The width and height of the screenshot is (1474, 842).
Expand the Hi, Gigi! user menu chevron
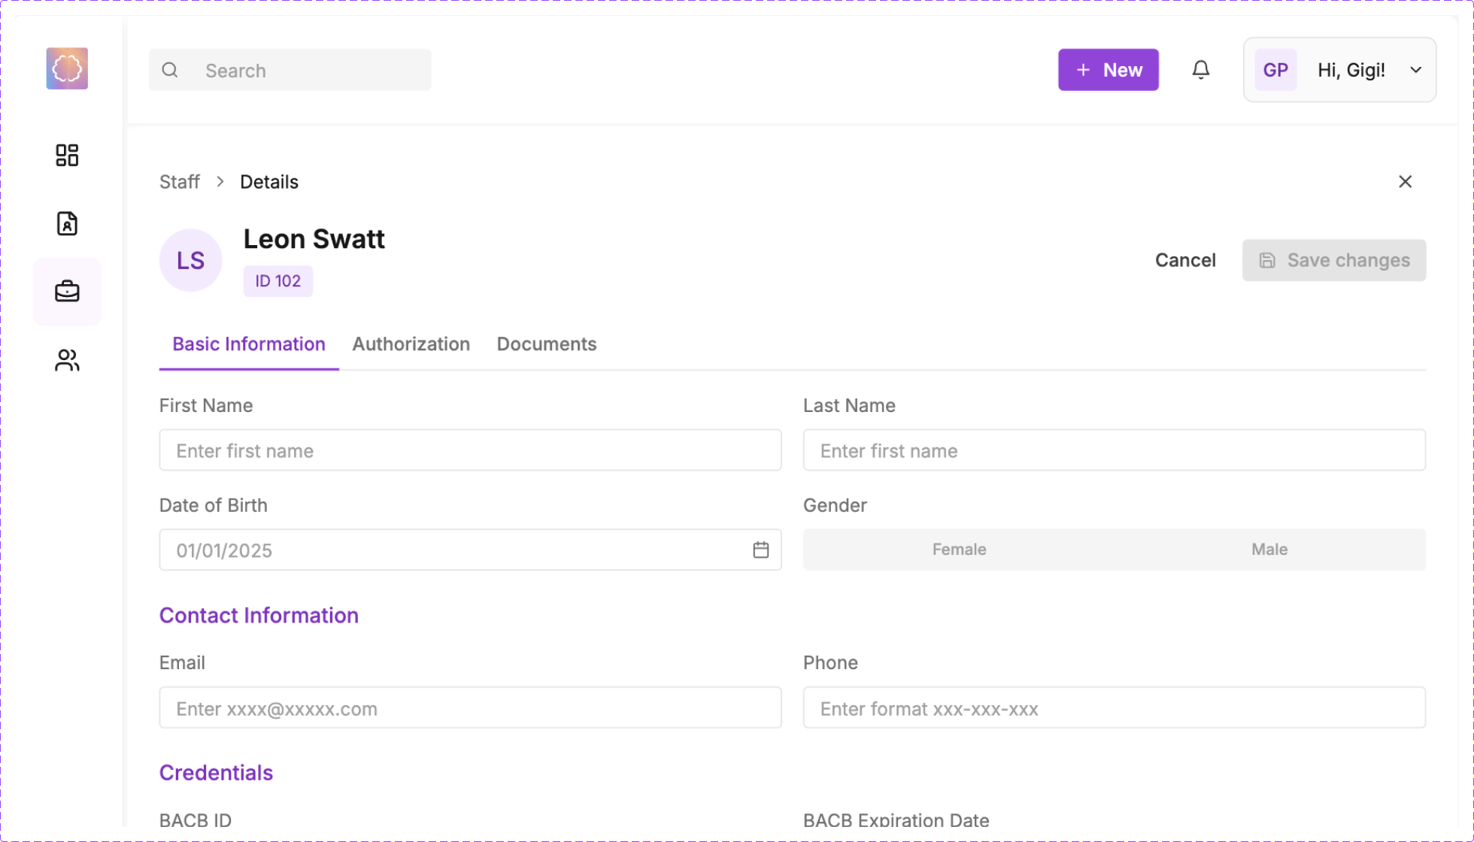(x=1415, y=70)
